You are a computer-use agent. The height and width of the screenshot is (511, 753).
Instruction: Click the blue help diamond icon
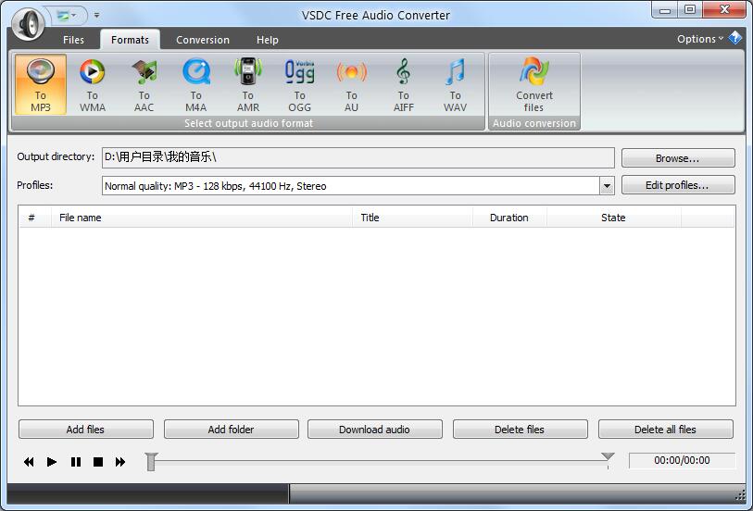tap(735, 37)
